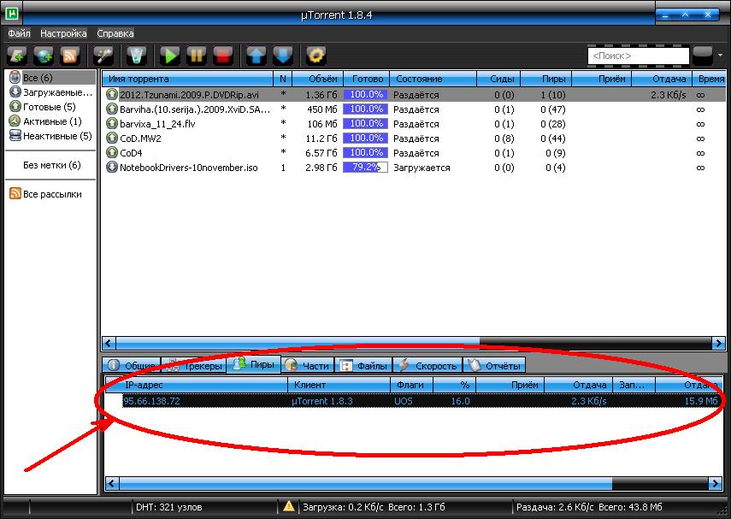Viewport: 731px width, 519px height.
Task: Switch to the Отчёты tab
Action: click(x=495, y=366)
